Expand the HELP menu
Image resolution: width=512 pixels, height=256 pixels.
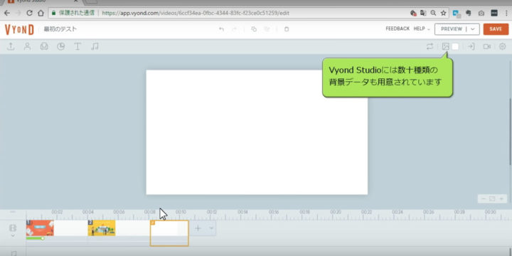point(422,28)
